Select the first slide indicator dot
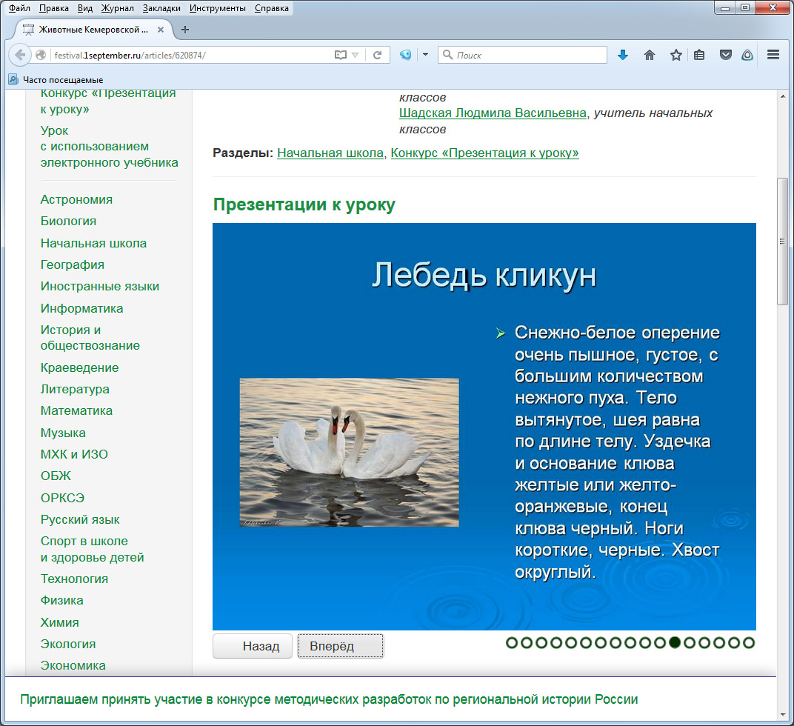 tap(512, 643)
